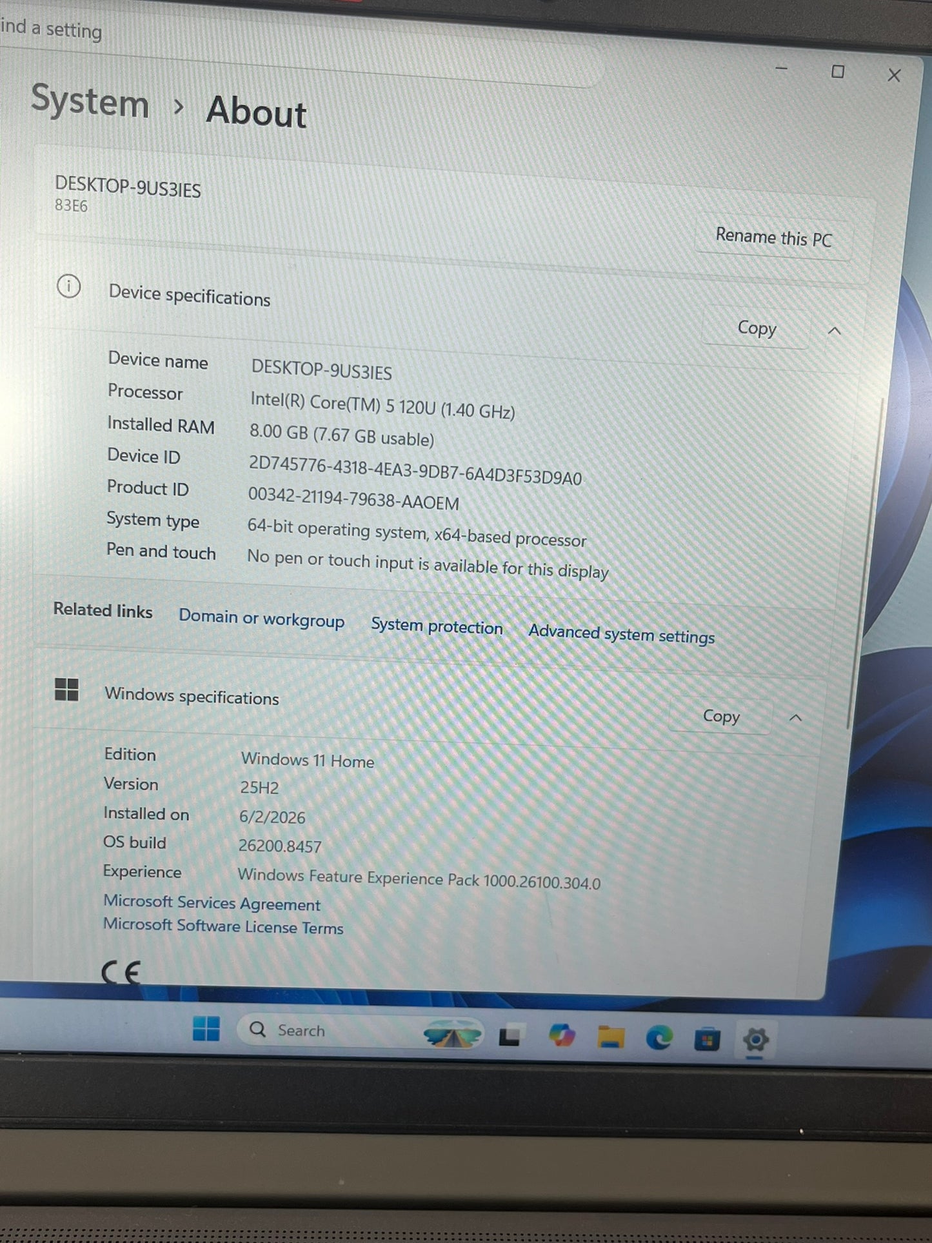Viewport: 932px width, 1243px height.
Task: Launch Copilot from the taskbar
Action: click(x=562, y=1036)
